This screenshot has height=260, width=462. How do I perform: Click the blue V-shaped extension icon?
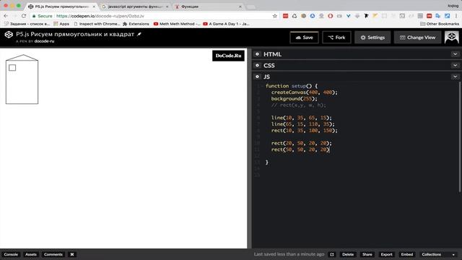[348, 16]
